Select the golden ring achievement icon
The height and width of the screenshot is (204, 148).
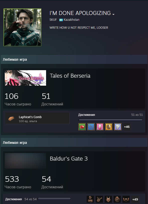point(109,127)
